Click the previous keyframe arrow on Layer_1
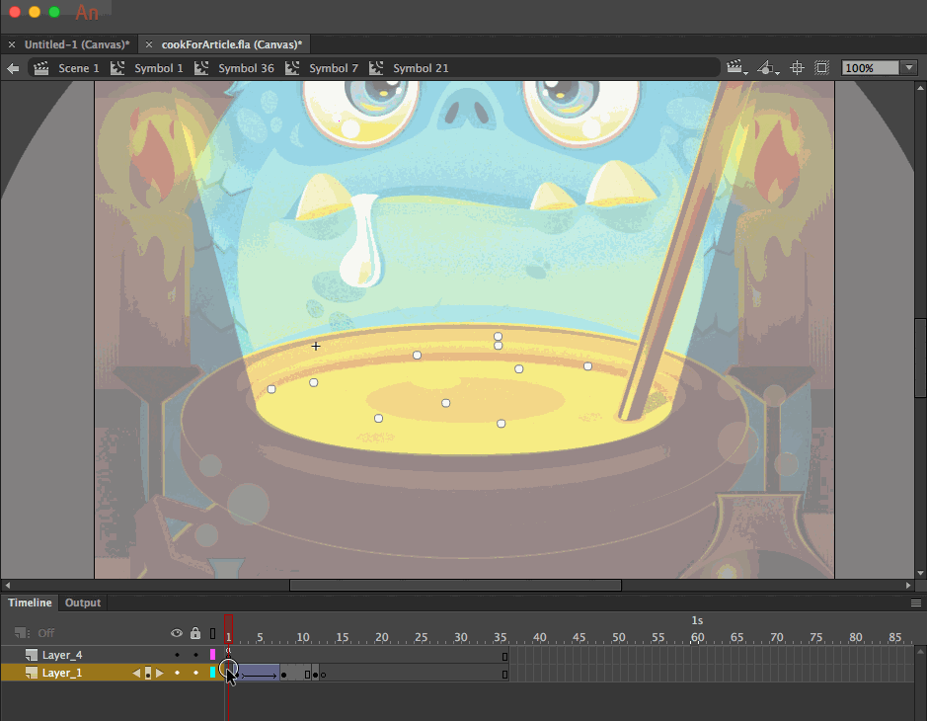Image resolution: width=927 pixels, height=721 pixels. pyautogui.click(x=136, y=673)
